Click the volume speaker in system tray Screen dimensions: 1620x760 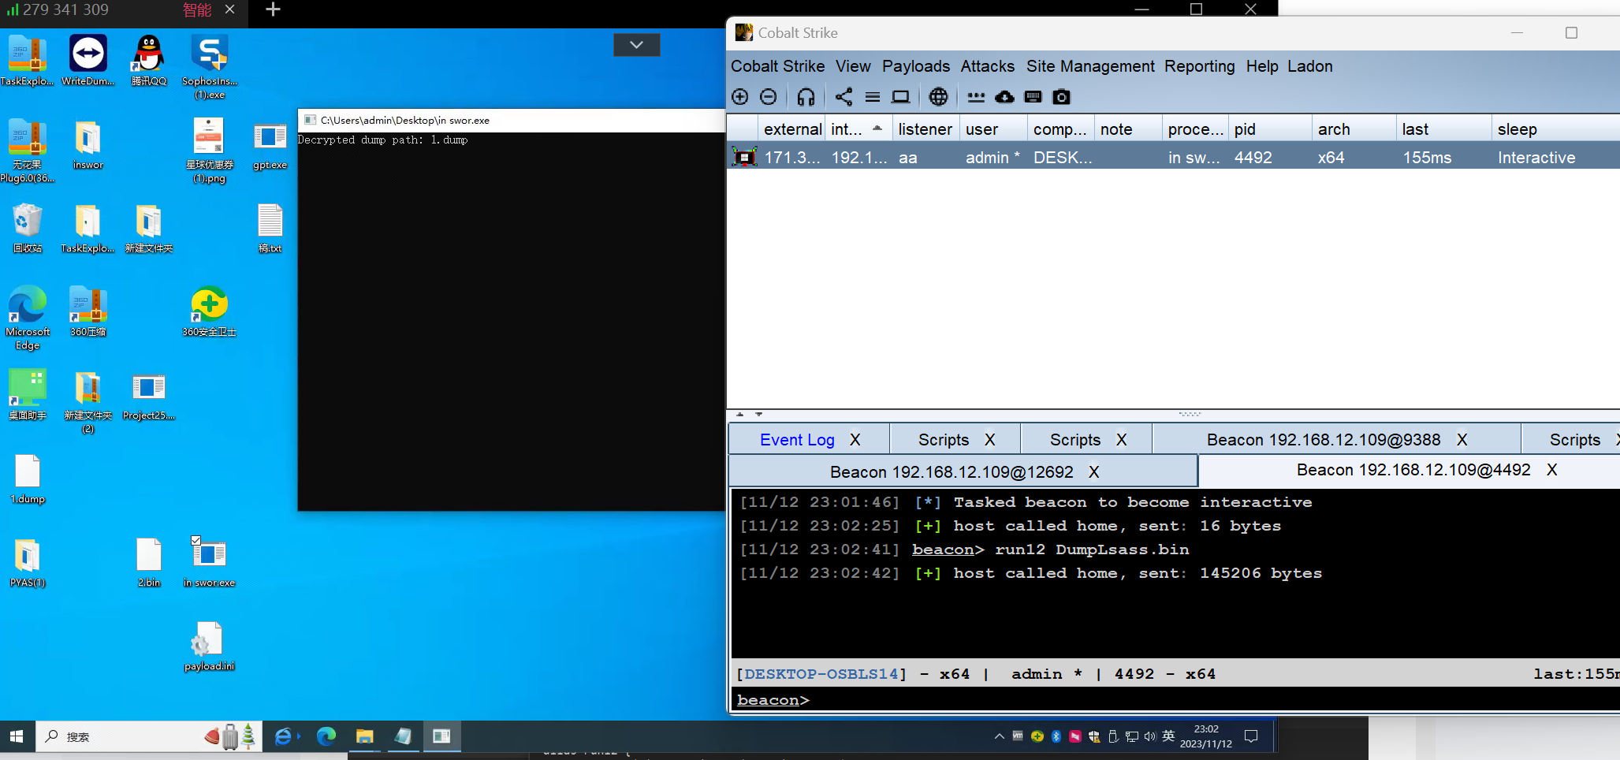click(x=1149, y=736)
